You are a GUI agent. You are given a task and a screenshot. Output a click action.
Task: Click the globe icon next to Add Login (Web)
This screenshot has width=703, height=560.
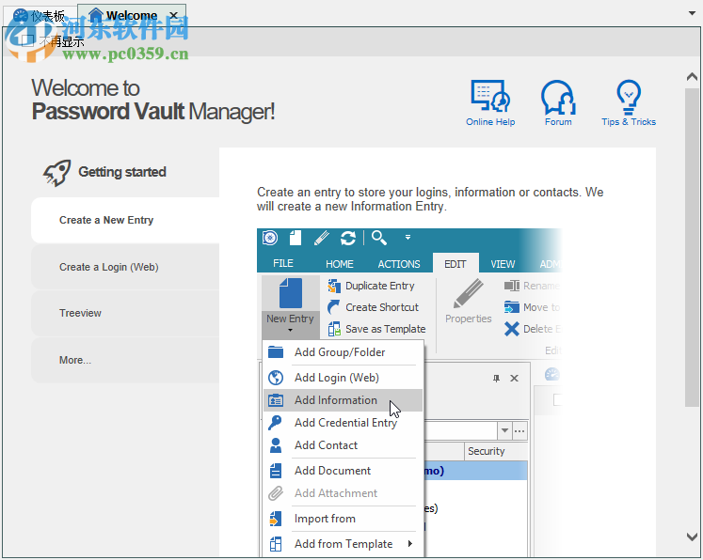coord(276,378)
